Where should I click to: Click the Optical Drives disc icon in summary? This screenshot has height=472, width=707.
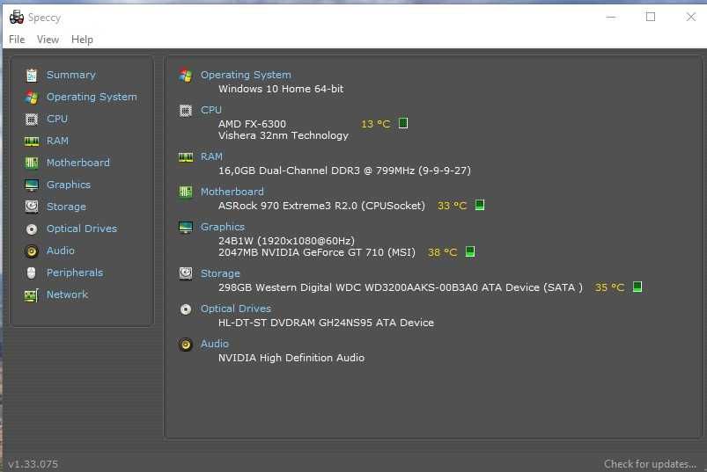tap(185, 309)
